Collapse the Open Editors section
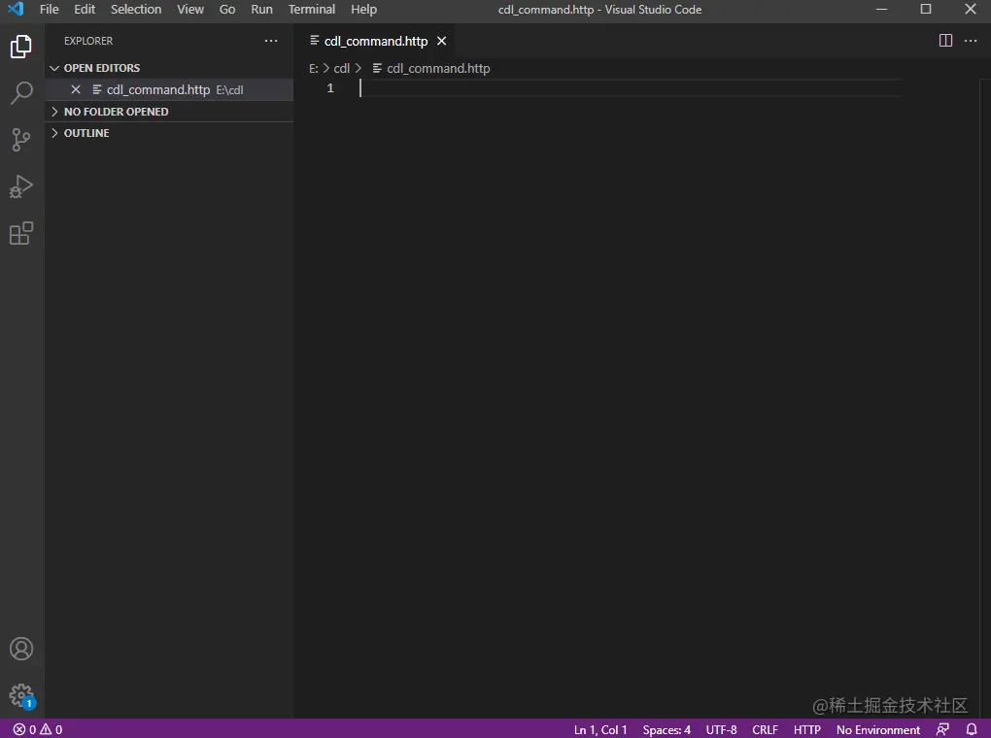 point(169,68)
